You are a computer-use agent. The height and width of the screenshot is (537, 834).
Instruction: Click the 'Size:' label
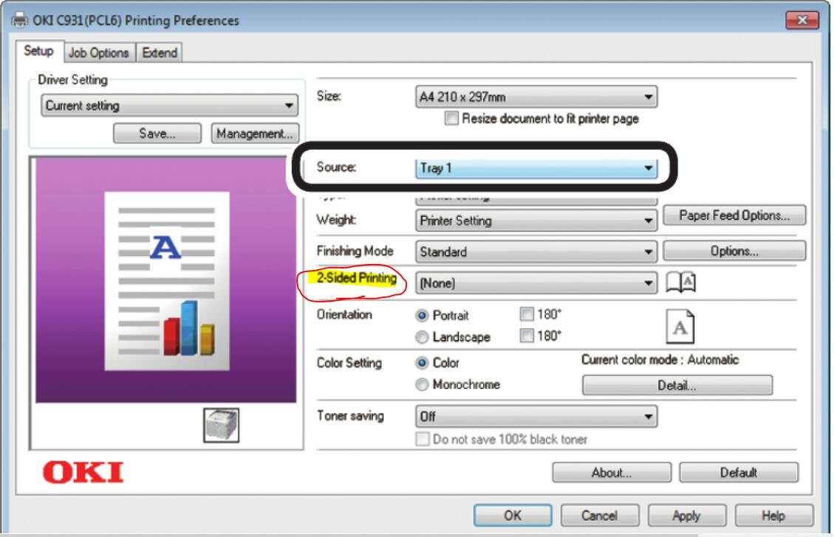click(329, 96)
